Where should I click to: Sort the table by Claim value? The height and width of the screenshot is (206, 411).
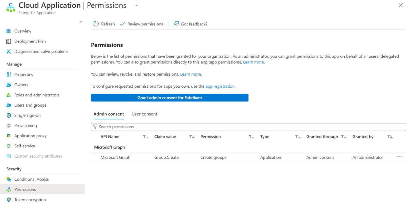tap(192, 137)
